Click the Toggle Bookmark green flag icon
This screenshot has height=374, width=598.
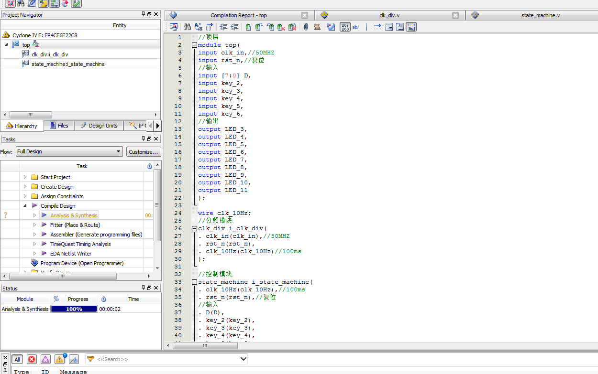coord(248,27)
